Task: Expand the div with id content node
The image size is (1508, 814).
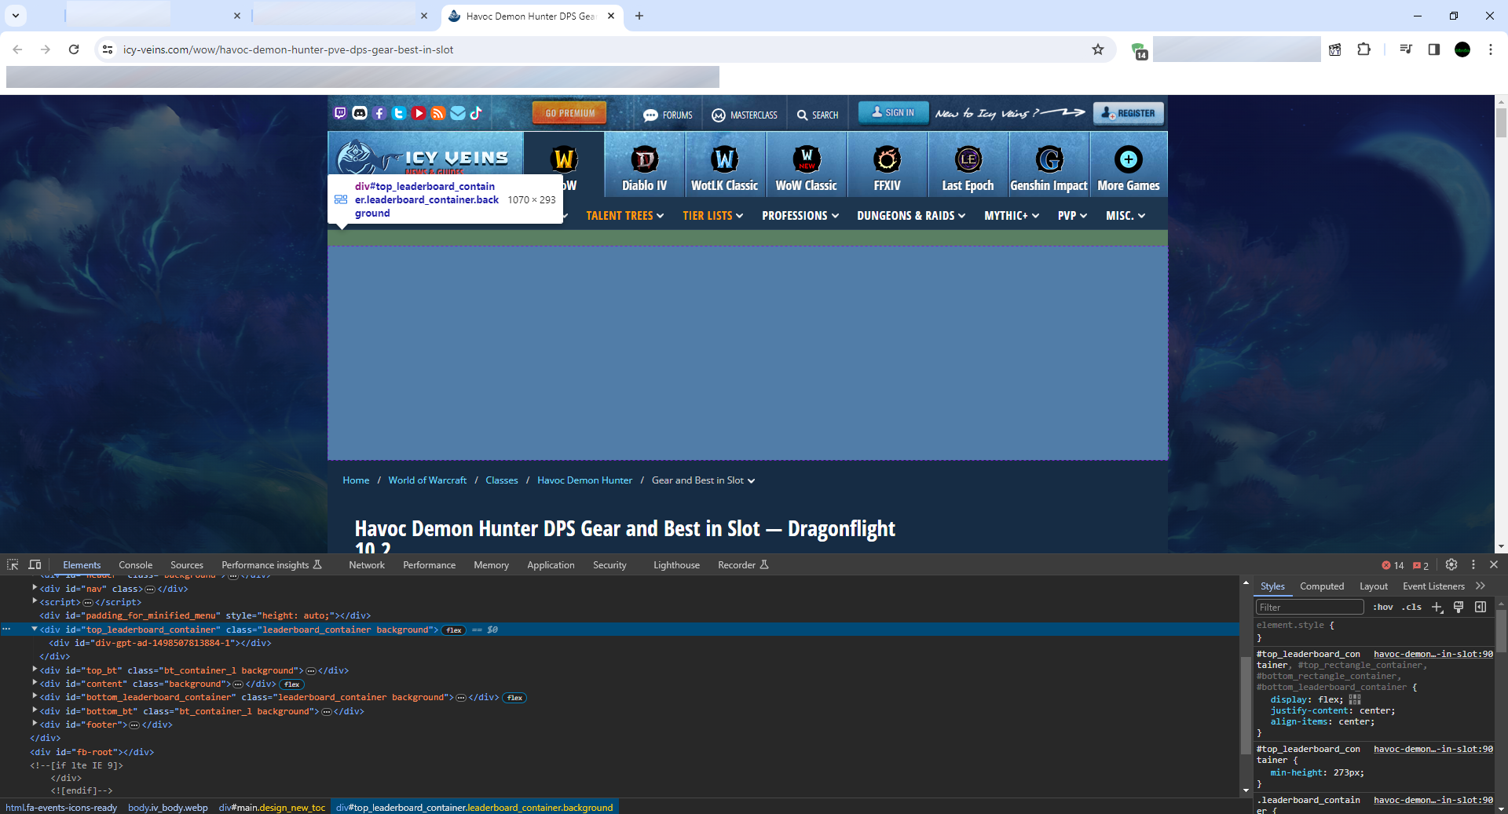Action: click(35, 684)
